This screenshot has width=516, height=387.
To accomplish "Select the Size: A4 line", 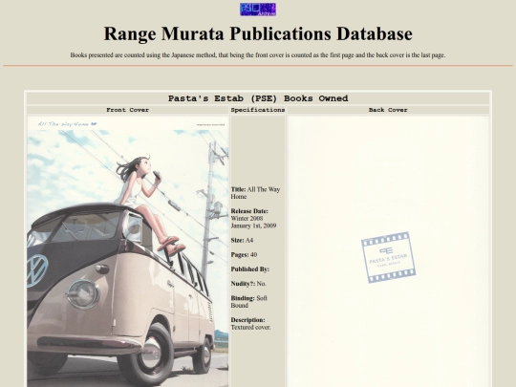I will (x=242, y=240).
